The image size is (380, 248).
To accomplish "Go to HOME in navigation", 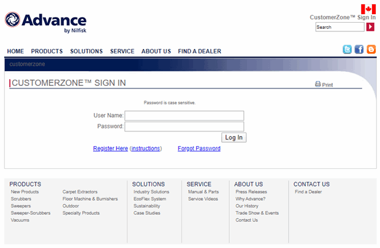I will [x=15, y=52].
